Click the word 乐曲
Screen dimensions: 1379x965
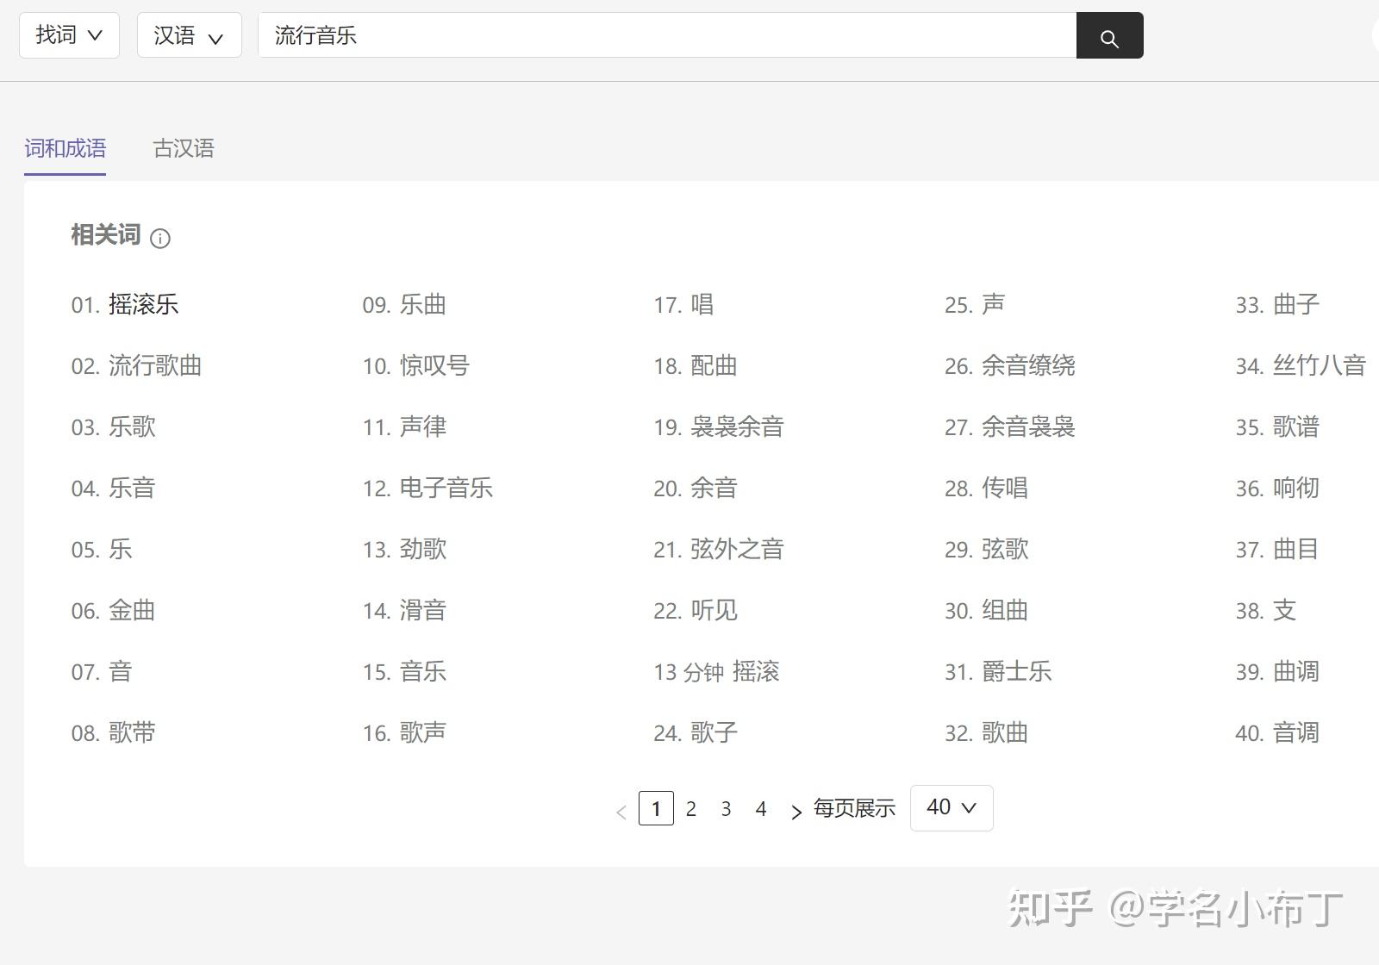pos(423,304)
